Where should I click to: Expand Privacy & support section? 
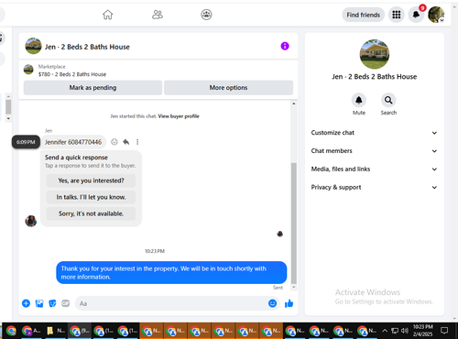click(375, 187)
